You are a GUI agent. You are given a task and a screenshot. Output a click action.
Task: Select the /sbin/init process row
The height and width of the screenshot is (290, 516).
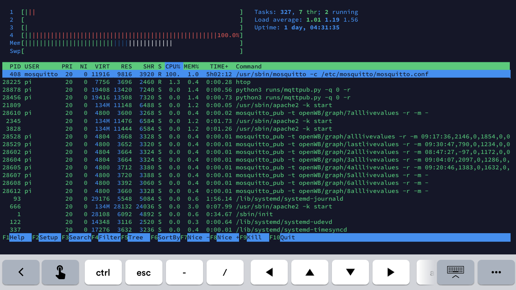pos(256,214)
